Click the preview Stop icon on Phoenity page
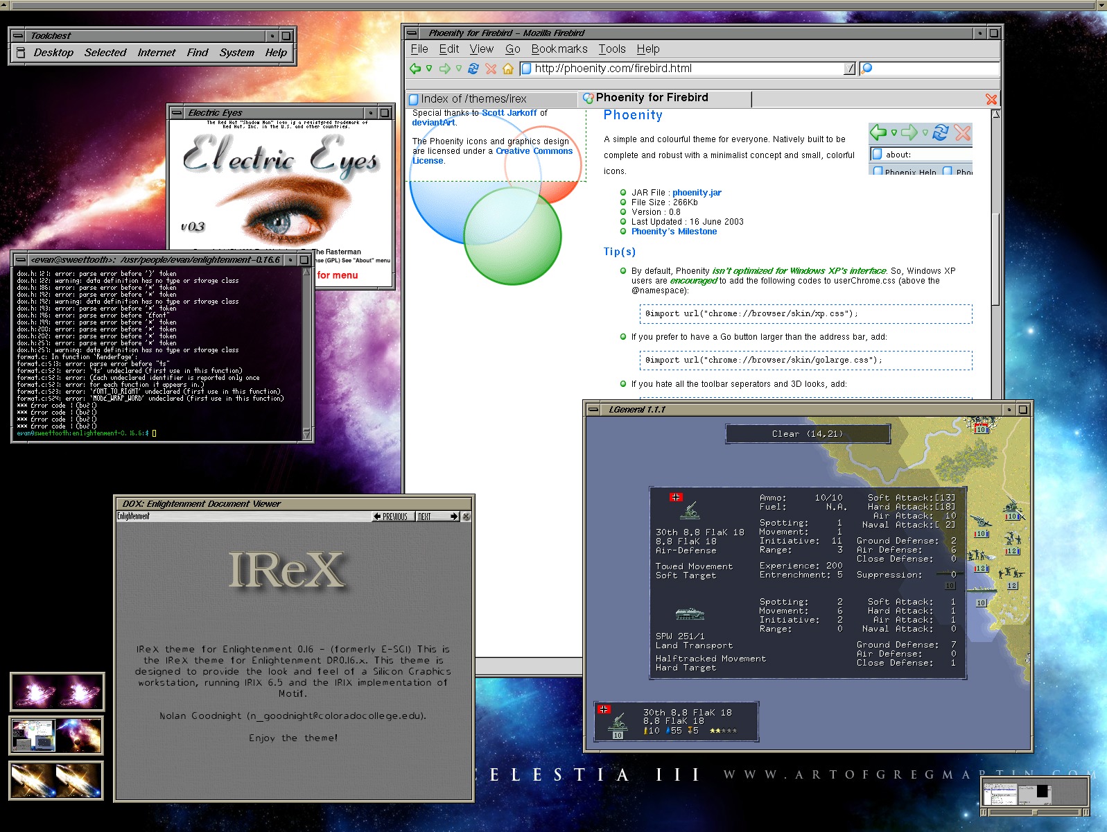 963,132
